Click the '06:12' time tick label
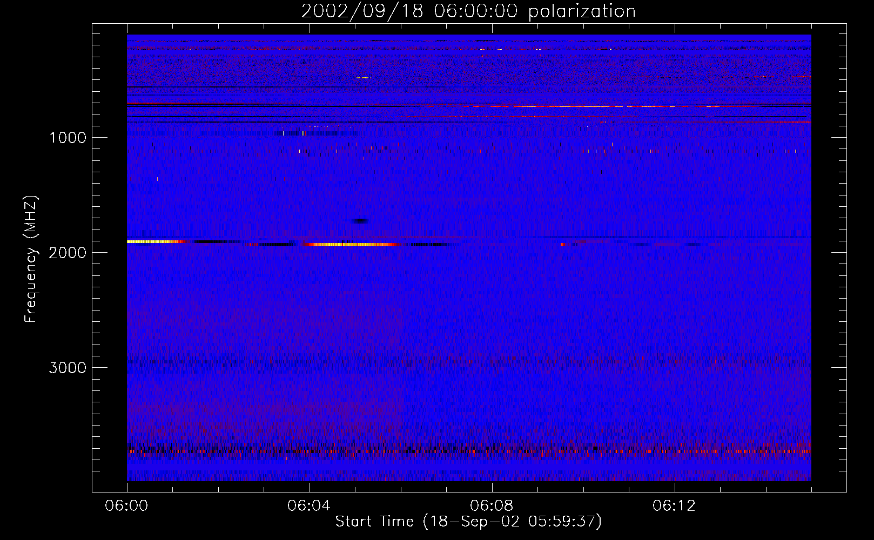 coord(674,506)
